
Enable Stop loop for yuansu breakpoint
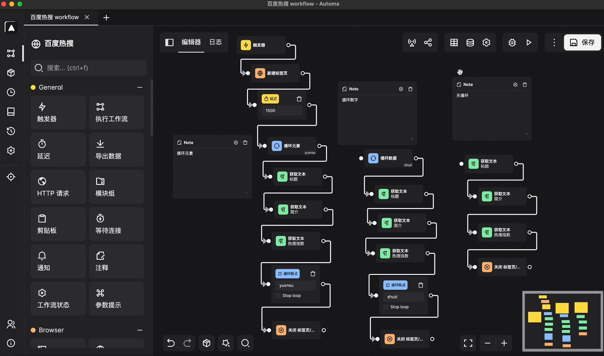click(278, 296)
